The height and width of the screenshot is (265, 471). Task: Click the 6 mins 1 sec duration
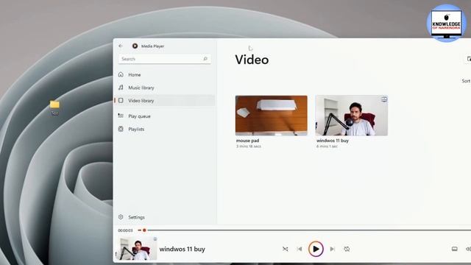point(327,146)
